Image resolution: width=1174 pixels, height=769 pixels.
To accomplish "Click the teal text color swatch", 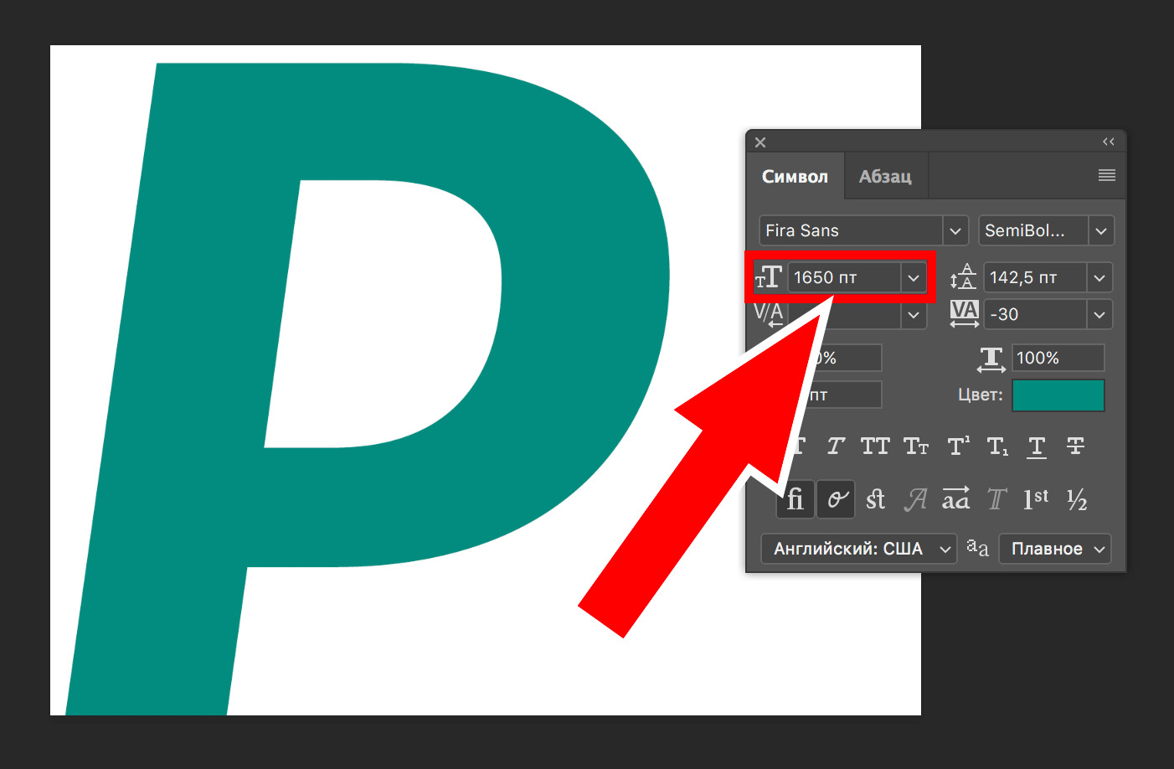I will pos(1058,395).
